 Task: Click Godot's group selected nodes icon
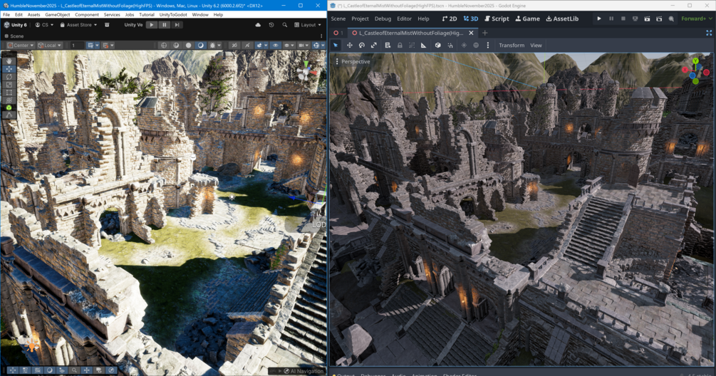(x=412, y=45)
